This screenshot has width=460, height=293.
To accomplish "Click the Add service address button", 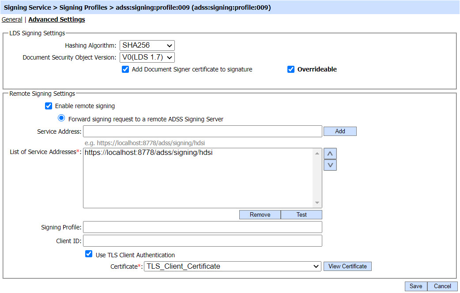I will (x=340, y=131).
